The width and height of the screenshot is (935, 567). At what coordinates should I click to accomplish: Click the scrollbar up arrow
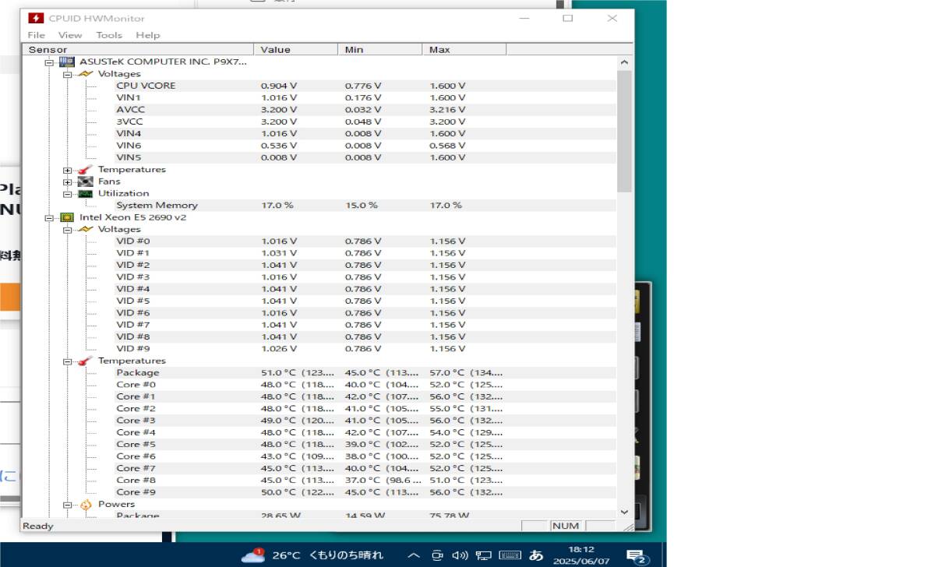[624, 62]
